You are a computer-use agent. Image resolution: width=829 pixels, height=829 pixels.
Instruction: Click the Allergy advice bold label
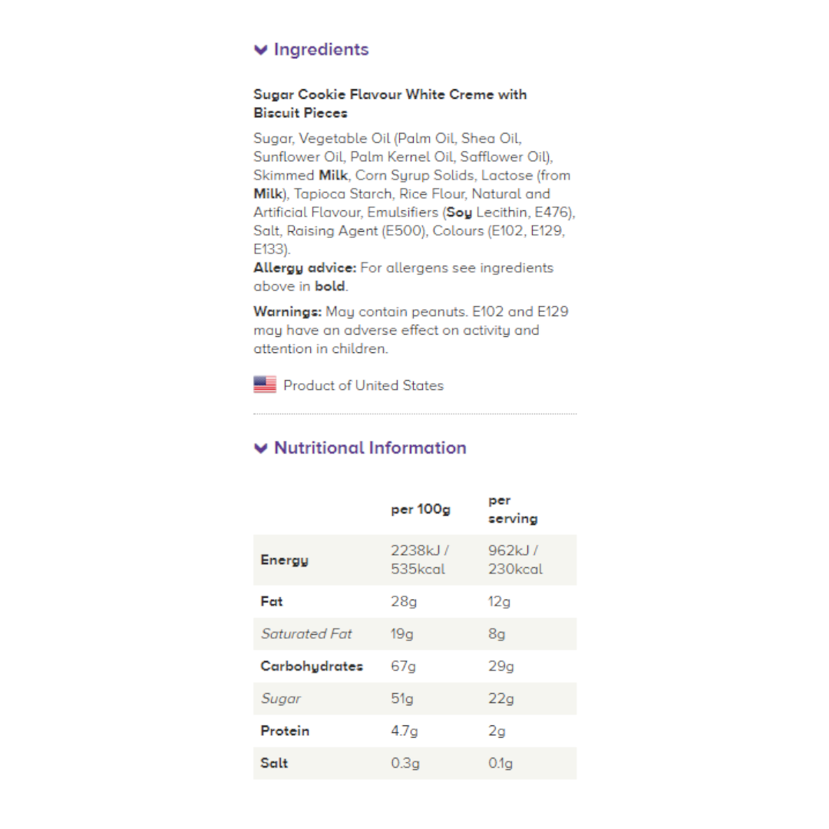pos(305,268)
